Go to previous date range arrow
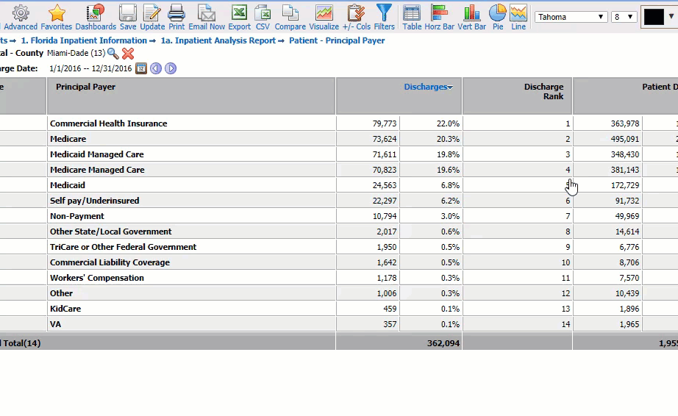 (x=156, y=68)
